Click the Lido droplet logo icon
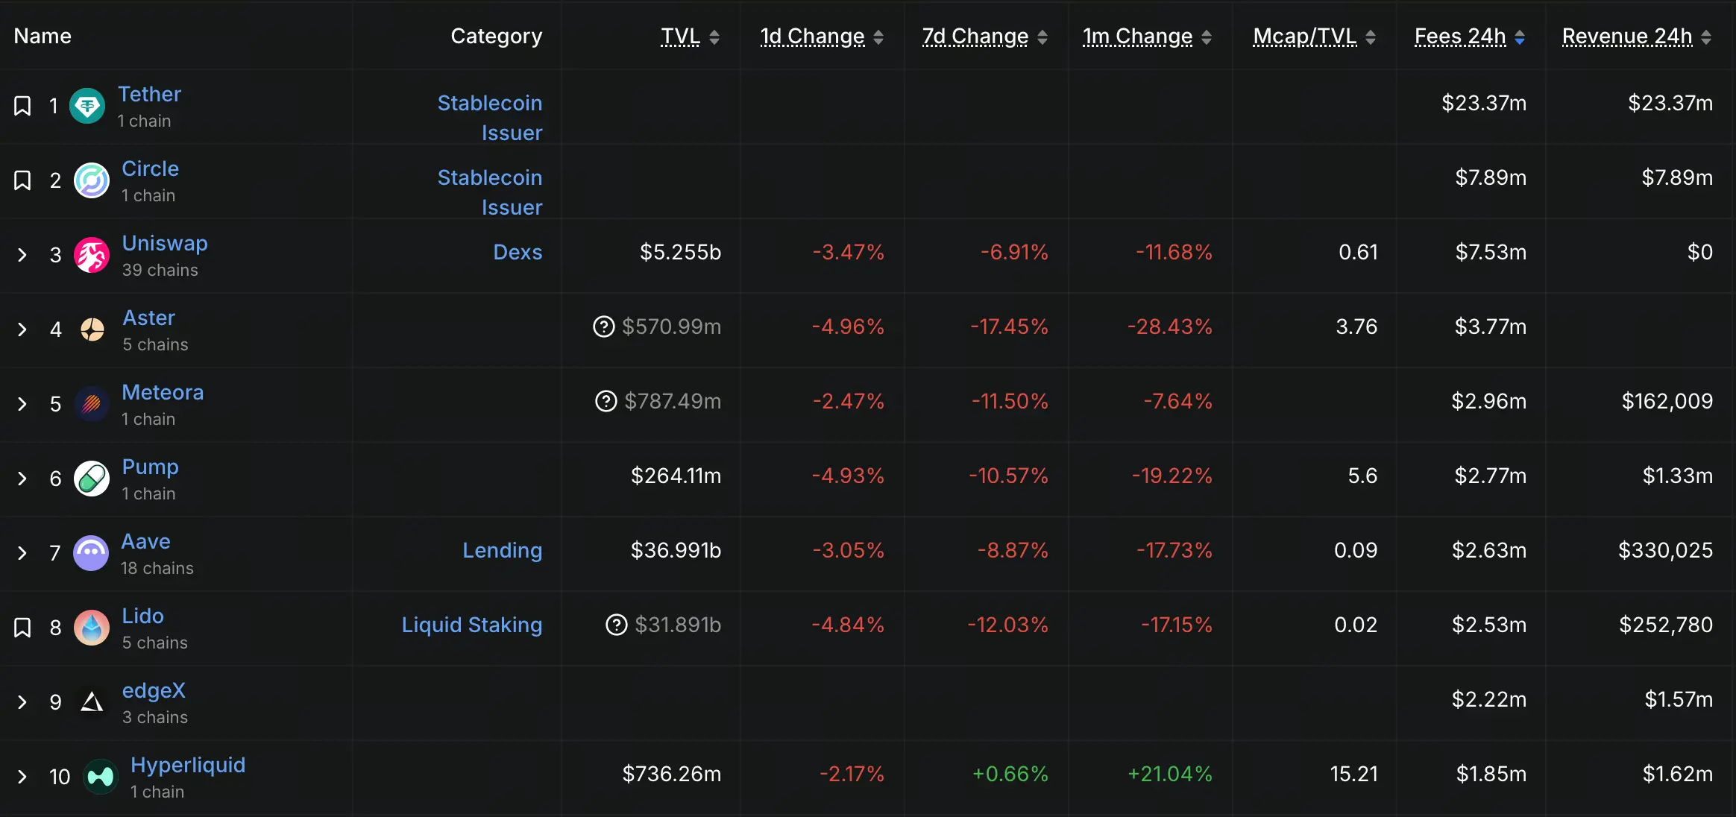This screenshot has height=817, width=1736. 92,628
